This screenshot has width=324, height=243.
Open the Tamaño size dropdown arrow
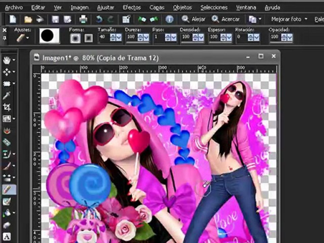pos(118,37)
